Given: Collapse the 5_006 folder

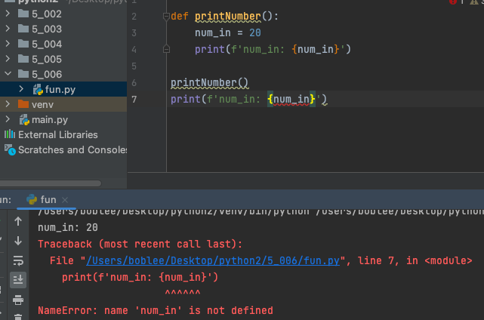Looking at the screenshot, I should [x=8, y=74].
